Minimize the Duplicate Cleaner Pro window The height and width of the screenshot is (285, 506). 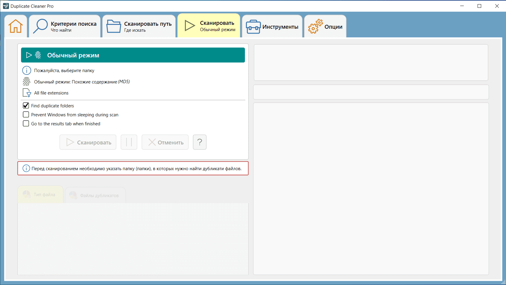(462, 6)
